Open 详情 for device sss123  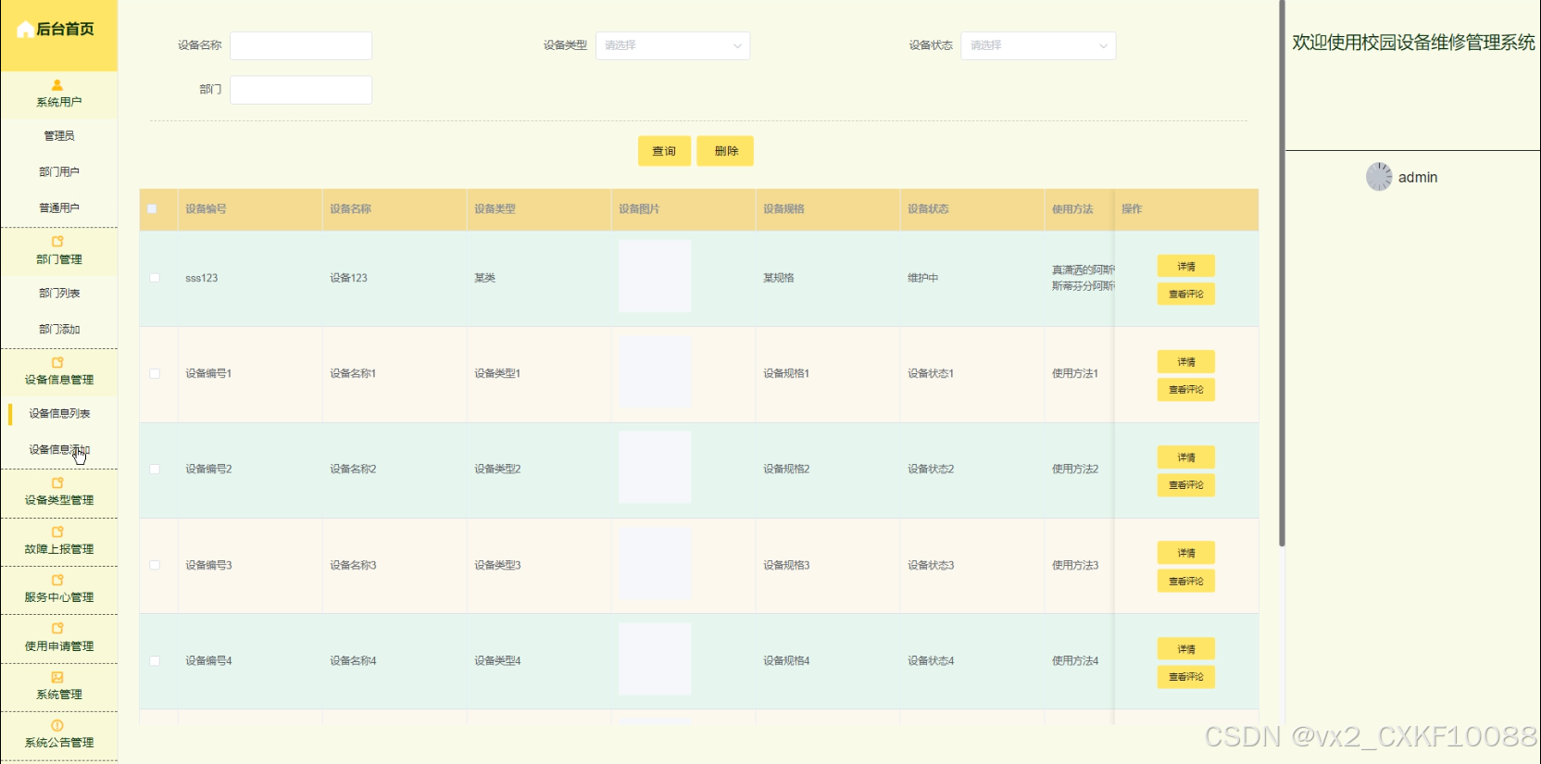tap(1186, 267)
